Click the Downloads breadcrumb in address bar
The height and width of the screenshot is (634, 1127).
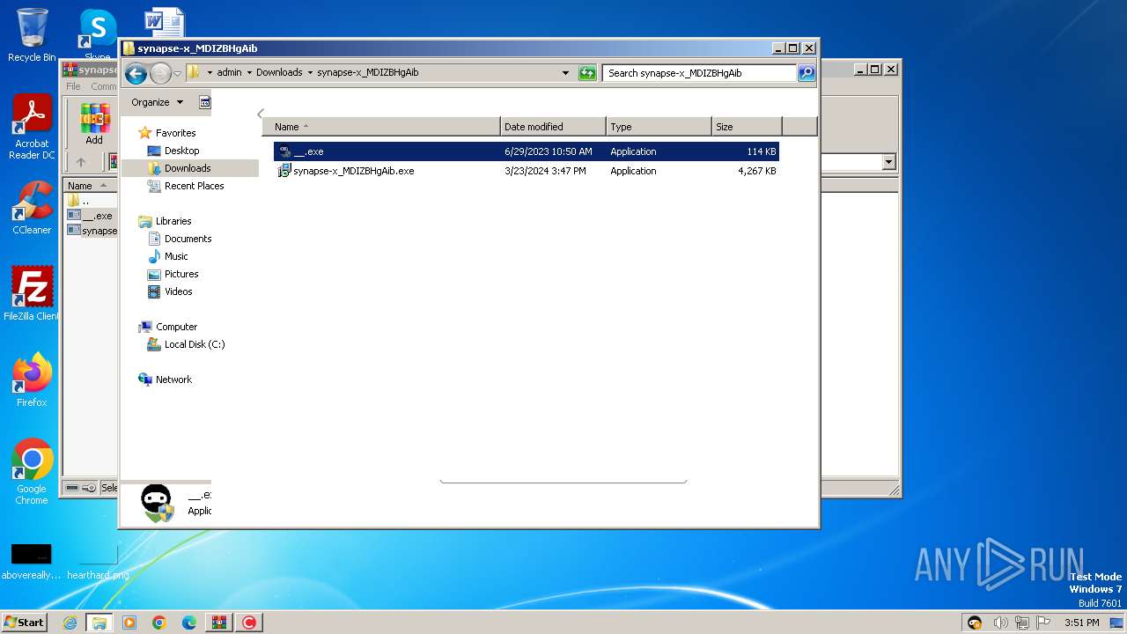[279, 73]
